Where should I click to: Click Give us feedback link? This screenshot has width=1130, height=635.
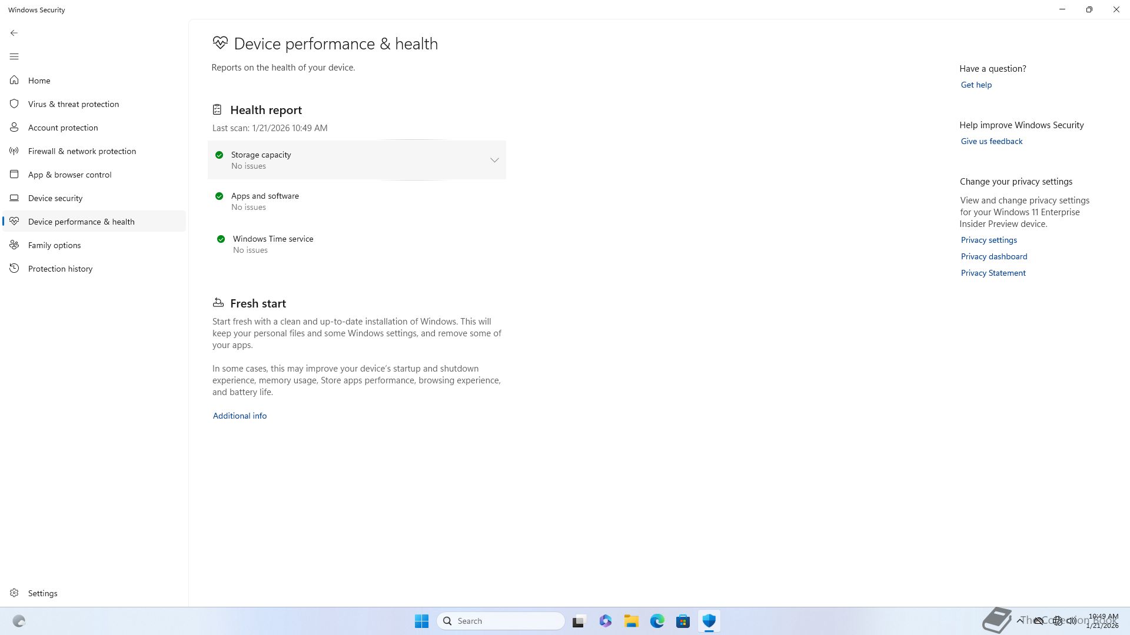pyautogui.click(x=991, y=141)
